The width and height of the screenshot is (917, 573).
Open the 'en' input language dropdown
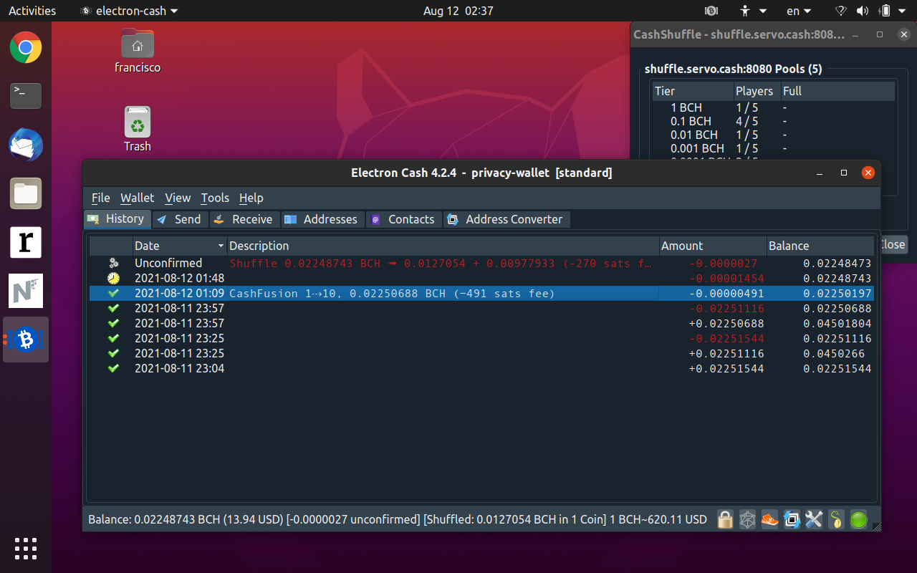point(799,11)
